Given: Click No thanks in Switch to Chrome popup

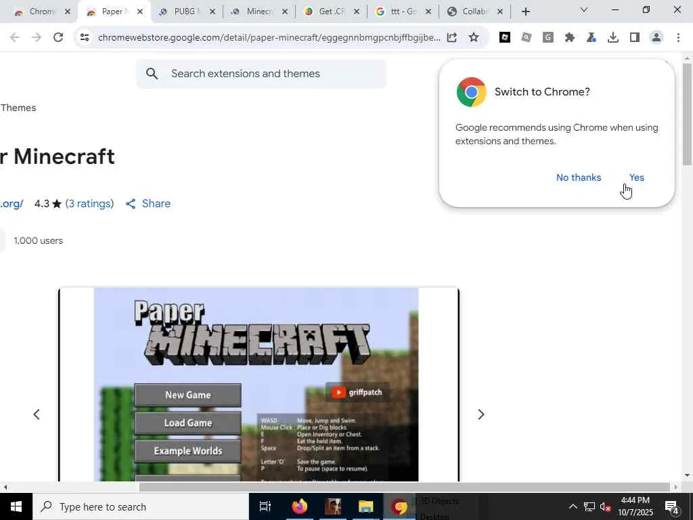Looking at the screenshot, I should pos(579,177).
